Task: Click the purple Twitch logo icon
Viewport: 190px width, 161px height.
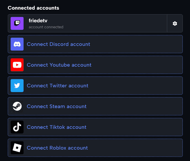Action: [17, 24]
